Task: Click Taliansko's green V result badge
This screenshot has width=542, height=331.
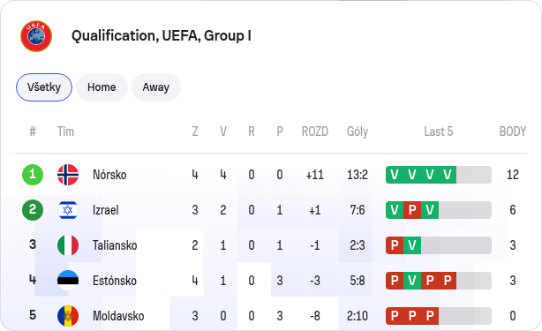Action: coord(412,245)
